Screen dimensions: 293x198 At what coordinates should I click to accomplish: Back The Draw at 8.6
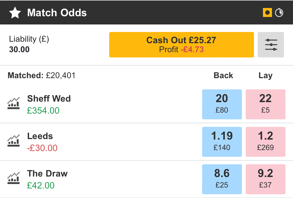coord(222,179)
